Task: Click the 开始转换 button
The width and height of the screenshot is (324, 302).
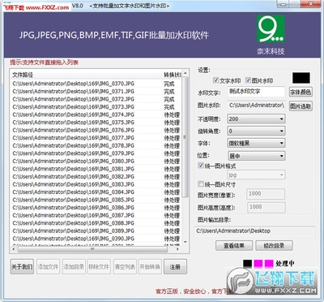Action: tap(150, 267)
